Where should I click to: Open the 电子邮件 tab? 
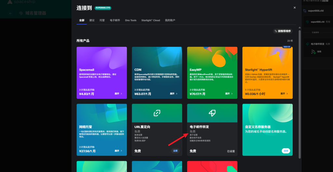(115, 21)
